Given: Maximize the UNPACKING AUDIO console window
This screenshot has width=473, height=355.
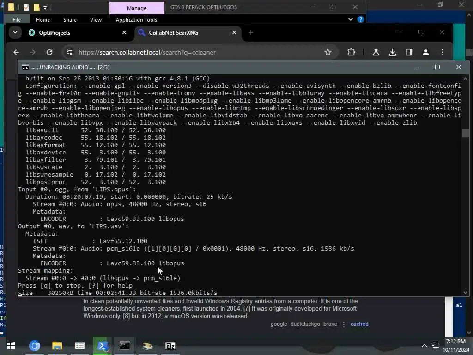Looking at the screenshot, I should 437,67.
